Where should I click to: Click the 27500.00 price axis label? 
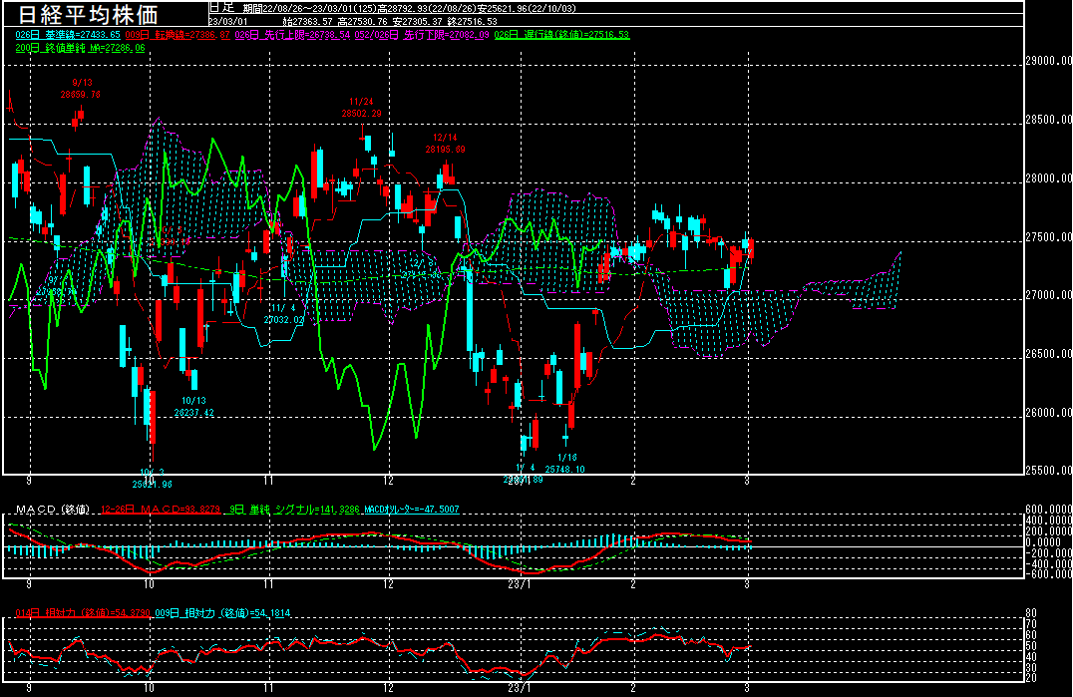click(x=1048, y=237)
